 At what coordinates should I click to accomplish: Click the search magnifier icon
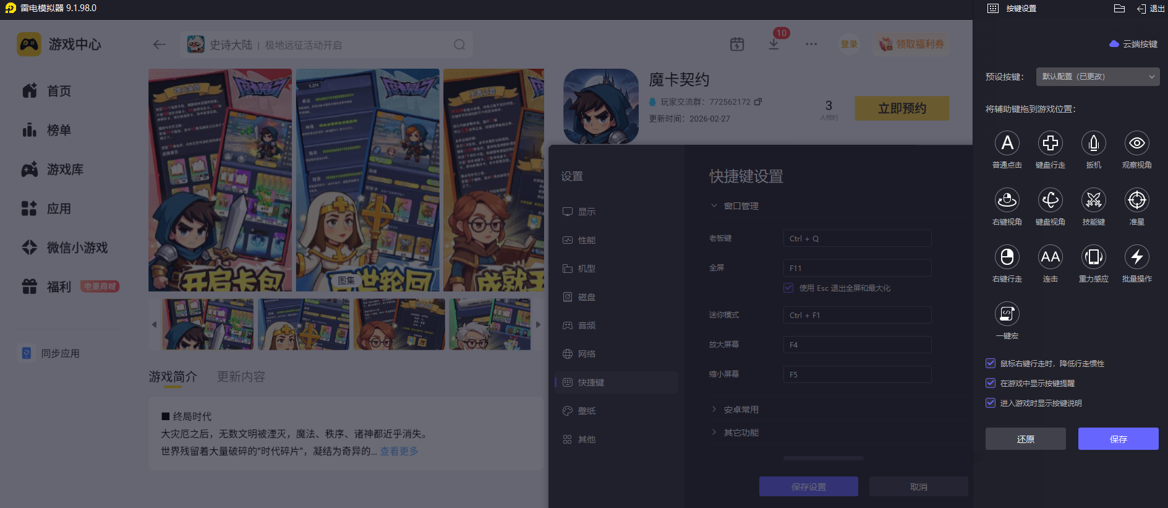coord(459,45)
